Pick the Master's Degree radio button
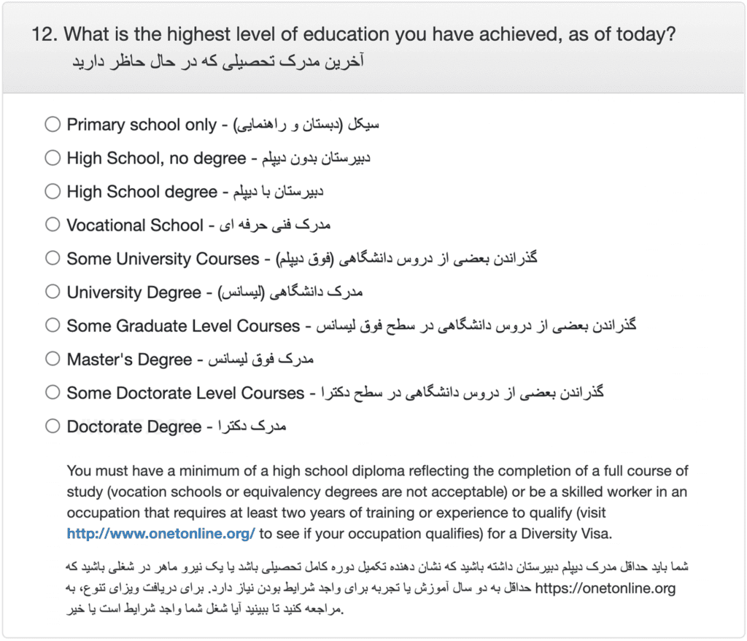 (53, 359)
